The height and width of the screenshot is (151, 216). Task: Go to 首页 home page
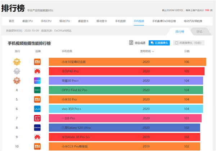(x=12, y=21)
